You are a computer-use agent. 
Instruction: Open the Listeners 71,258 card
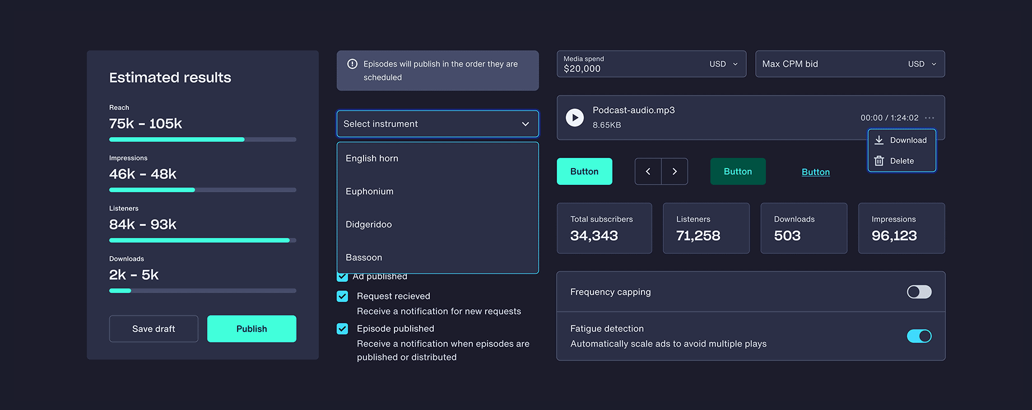point(706,228)
